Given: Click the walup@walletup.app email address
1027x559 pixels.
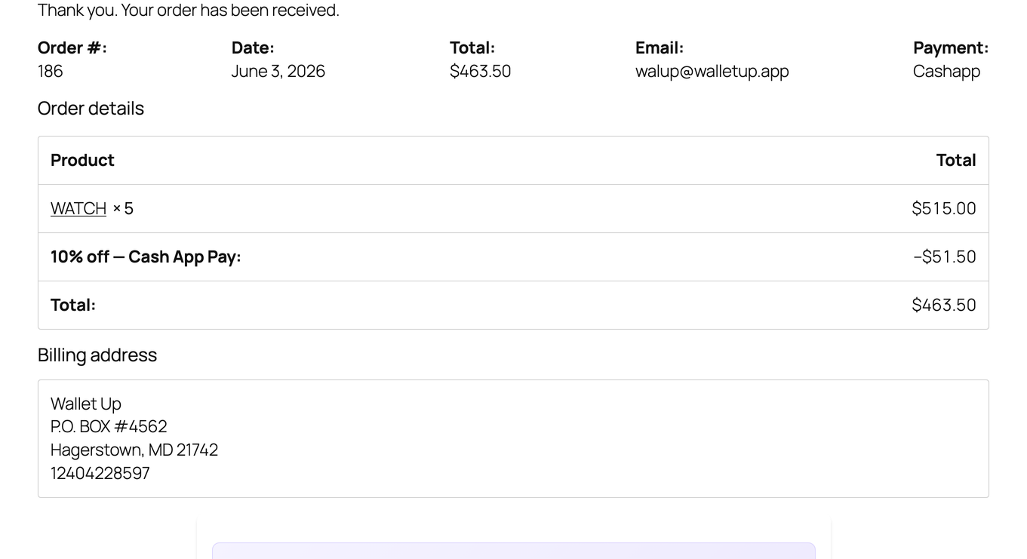Looking at the screenshot, I should click(712, 71).
